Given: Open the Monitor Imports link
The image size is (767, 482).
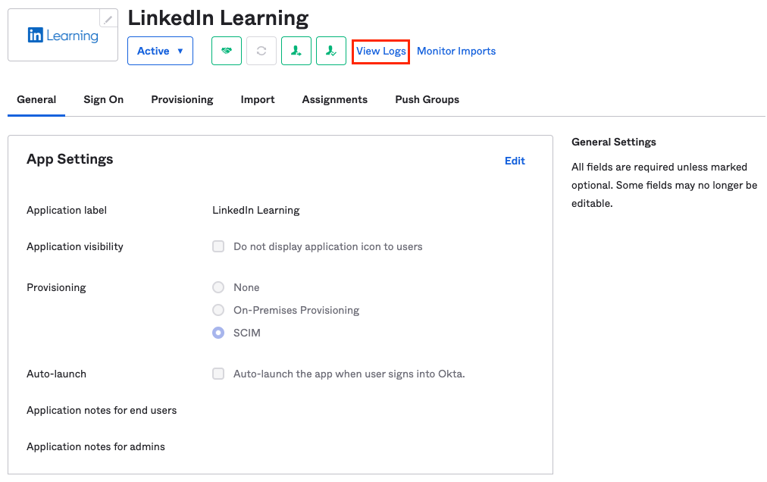Looking at the screenshot, I should (456, 51).
